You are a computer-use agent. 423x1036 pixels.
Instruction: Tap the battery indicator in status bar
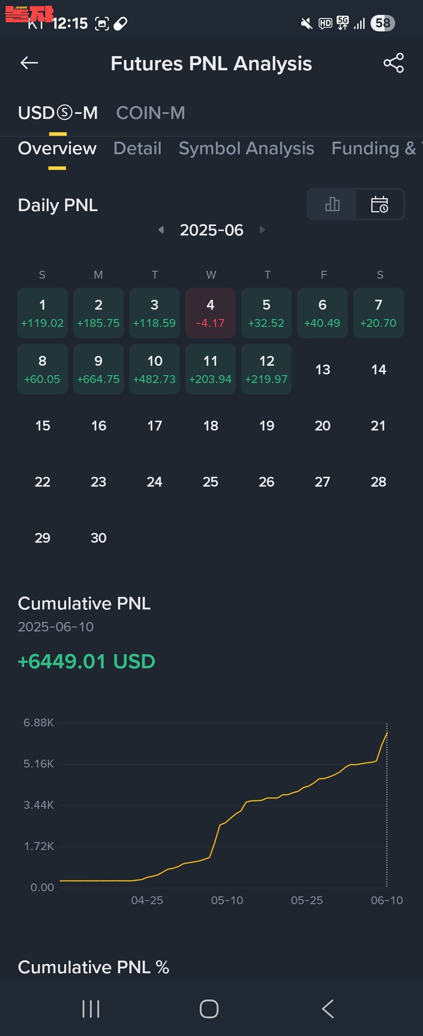[383, 23]
